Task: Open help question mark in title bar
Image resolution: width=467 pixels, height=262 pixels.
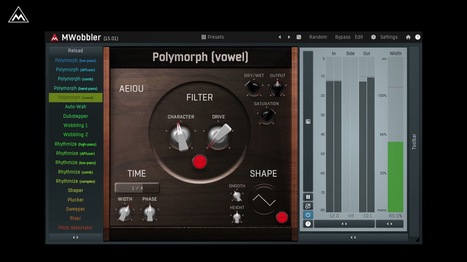Action: pyautogui.click(x=418, y=37)
